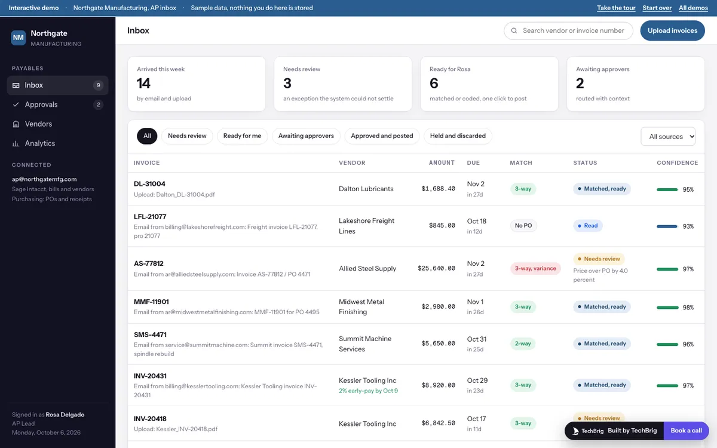Click Matched, ready status for SMS-4471
This screenshot has height=448, width=717.
click(602, 344)
